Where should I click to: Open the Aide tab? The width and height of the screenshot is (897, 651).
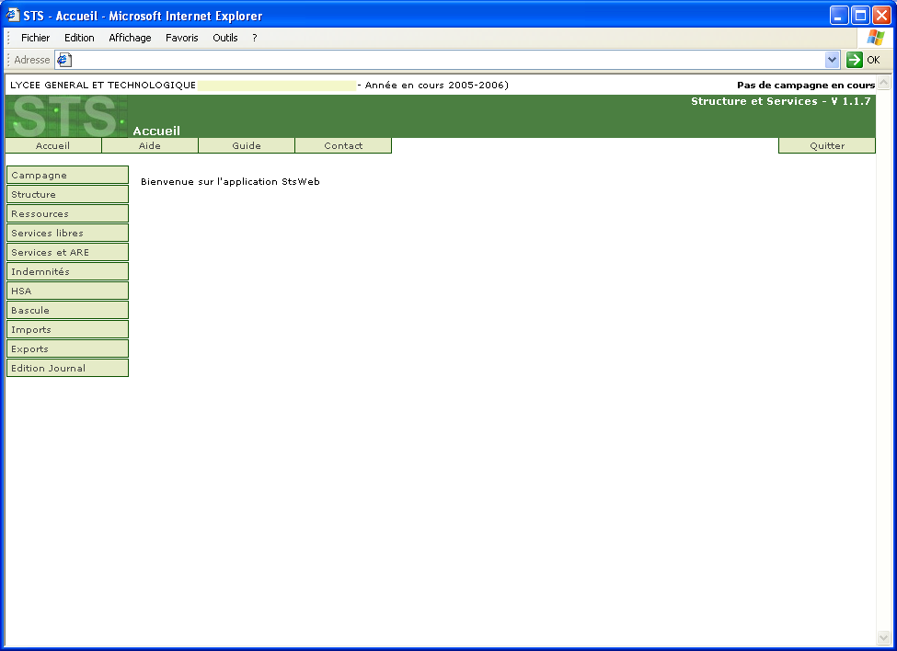click(150, 146)
